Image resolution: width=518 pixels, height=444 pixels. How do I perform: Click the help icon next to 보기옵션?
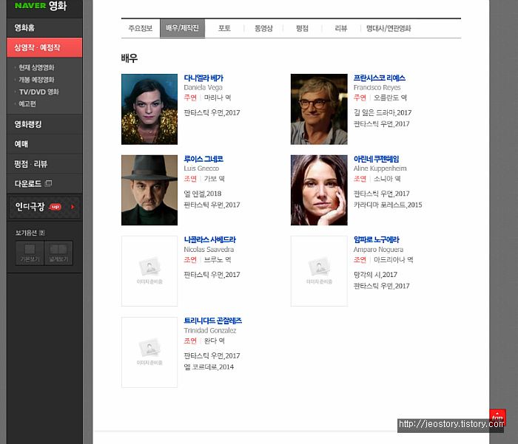point(41,233)
